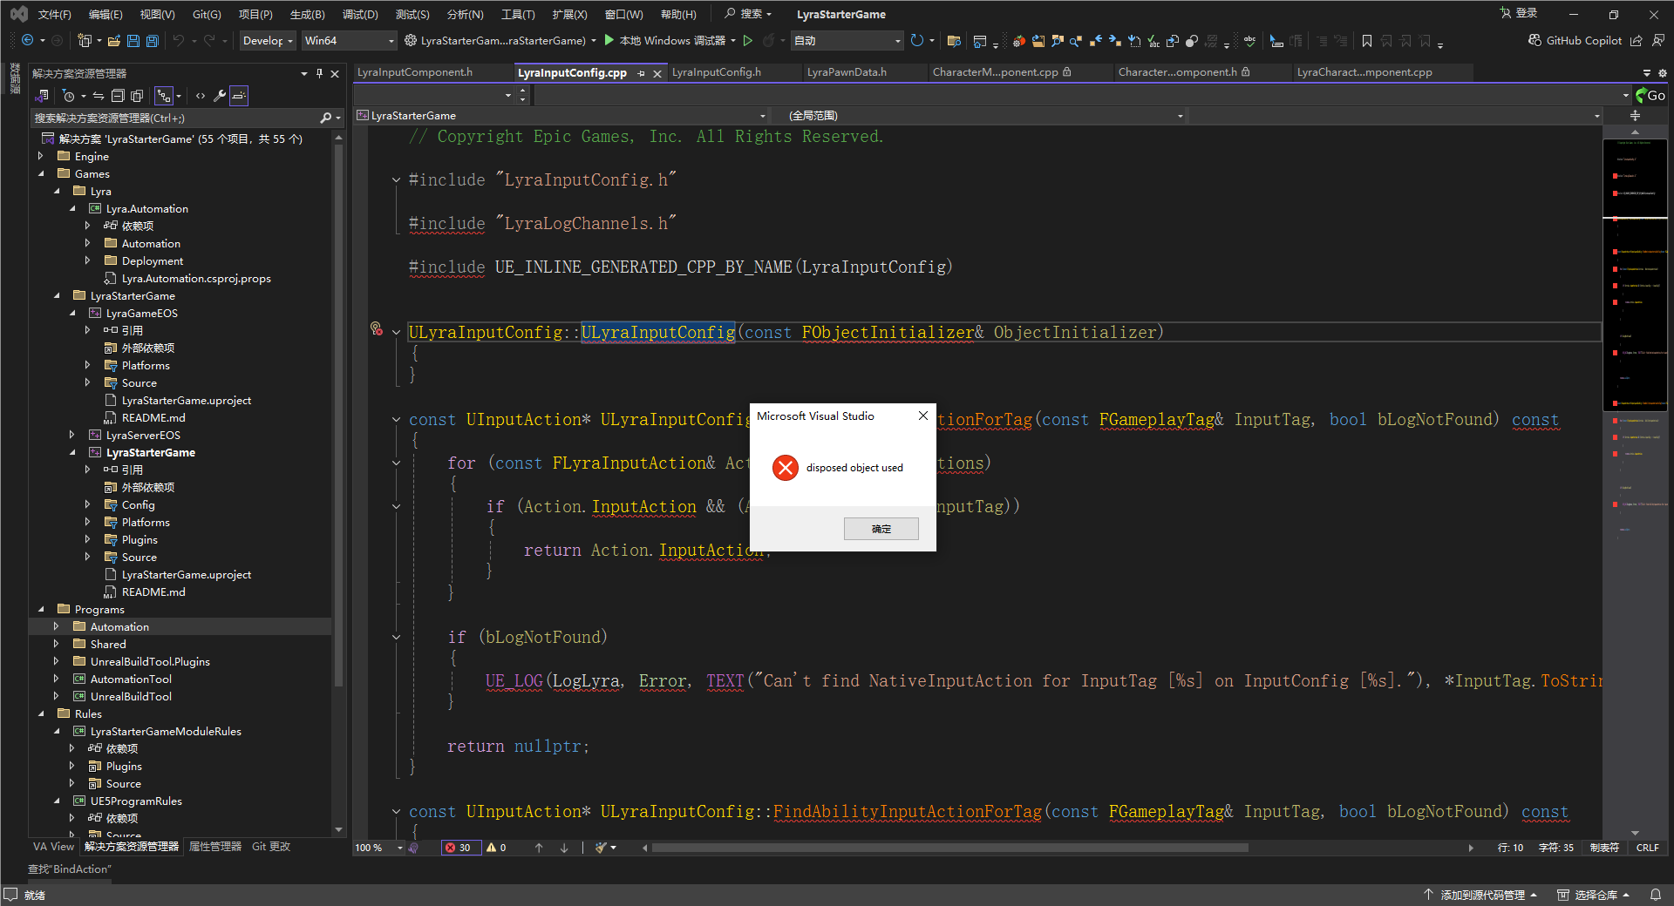
Task: Open the Git(G) menu
Action: 207,14
